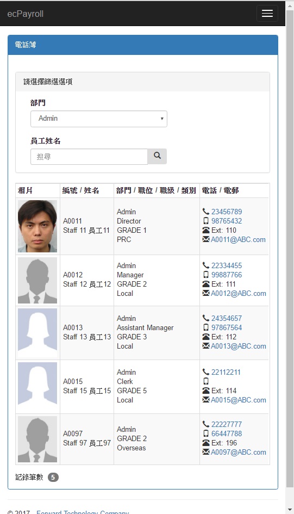Click the 記錄筆數 count badge
The height and width of the screenshot is (514, 294).
53,478
